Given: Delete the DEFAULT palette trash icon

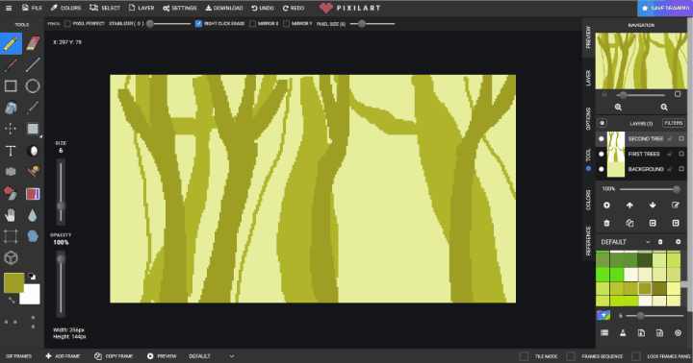Looking at the screenshot, I should pyautogui.click(x=660, y=242).
